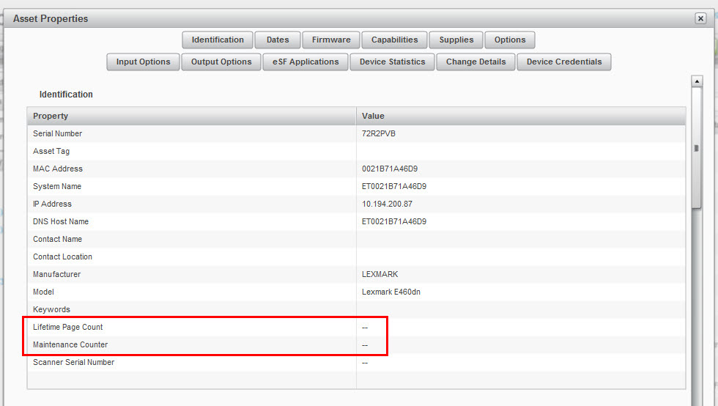Screen dimensions: 718x406
Task: Open the Options section
Action: coord(510,40)
